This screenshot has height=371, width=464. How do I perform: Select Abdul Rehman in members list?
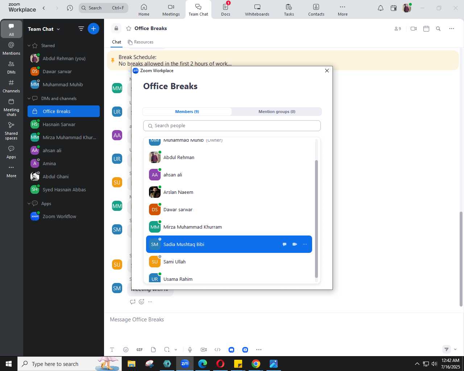pos(229,157)
